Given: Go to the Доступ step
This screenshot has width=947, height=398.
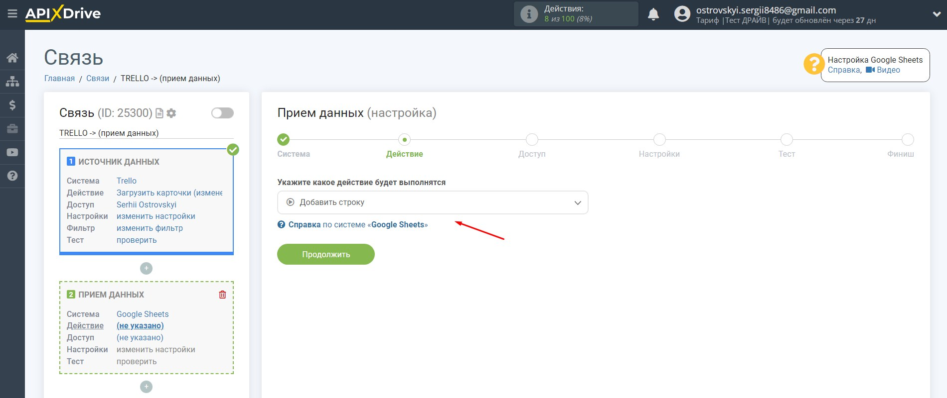Looking at the screenshot, I should point(532,140).
